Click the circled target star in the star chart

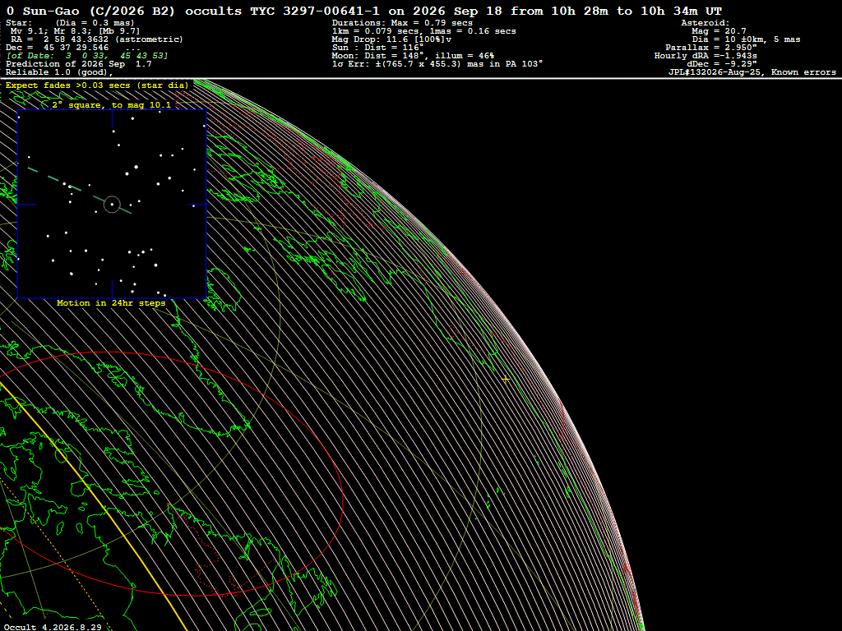coord(112,205)
